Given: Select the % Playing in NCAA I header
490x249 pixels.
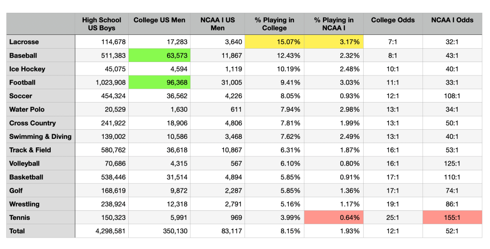Looking at the screenshot, I should click(x=334, y=24).
